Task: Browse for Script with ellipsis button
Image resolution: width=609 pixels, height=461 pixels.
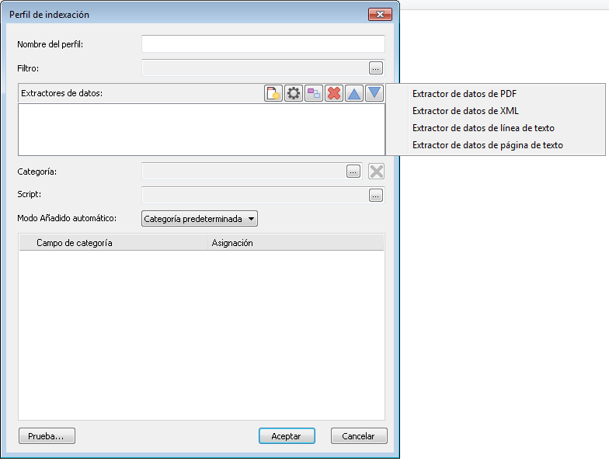Action: coord(376,196)
